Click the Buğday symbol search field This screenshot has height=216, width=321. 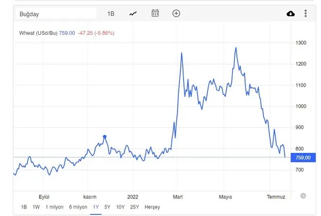coord(56,13)
